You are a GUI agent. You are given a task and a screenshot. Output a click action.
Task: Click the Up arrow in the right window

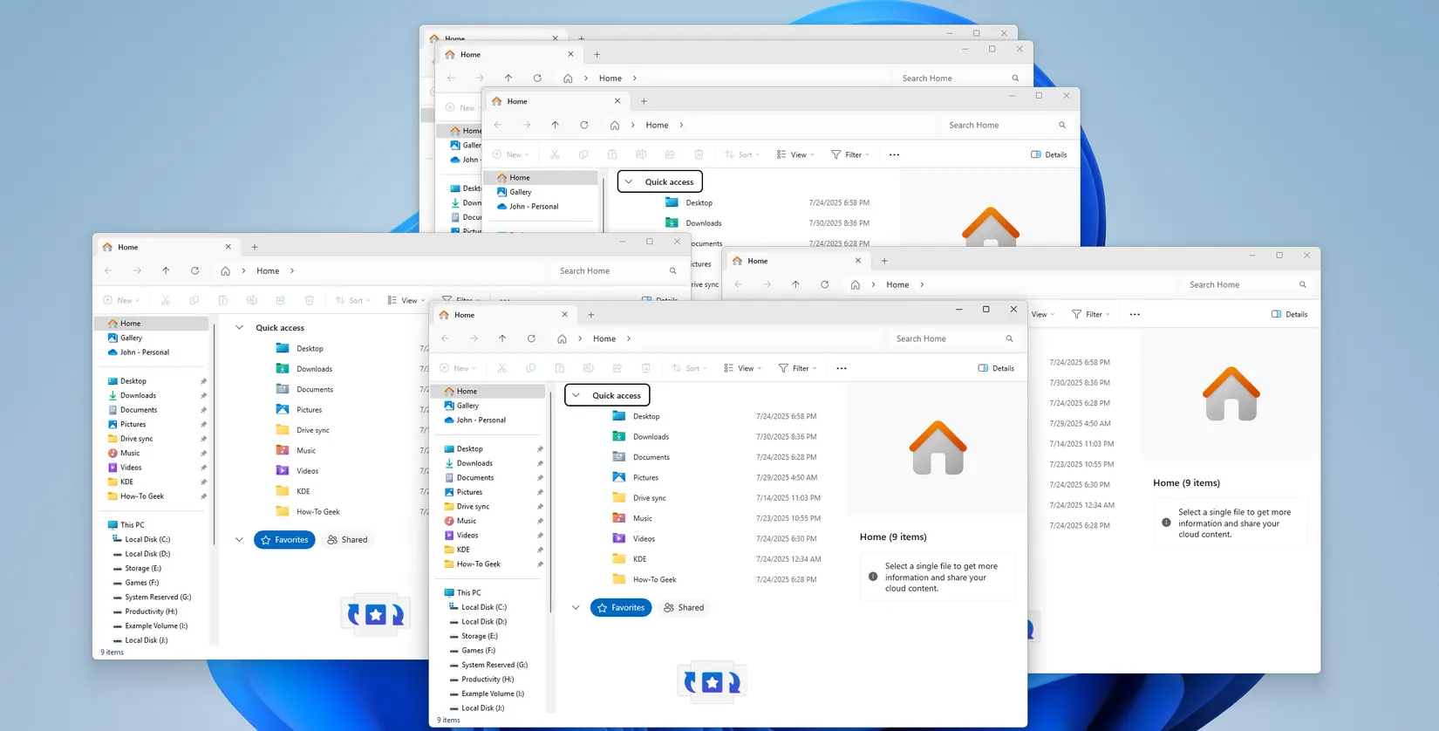tap(795, 284)
